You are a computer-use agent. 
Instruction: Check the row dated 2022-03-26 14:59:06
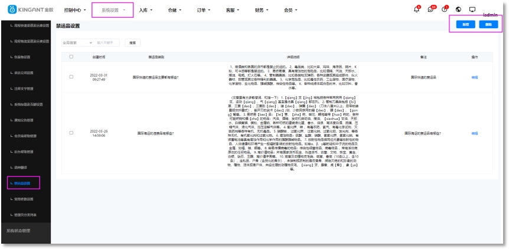(71, 133)
